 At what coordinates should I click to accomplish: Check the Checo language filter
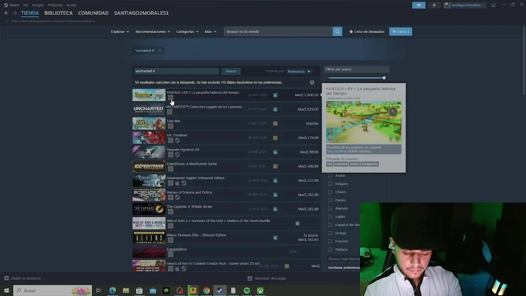tap(330, 192)
